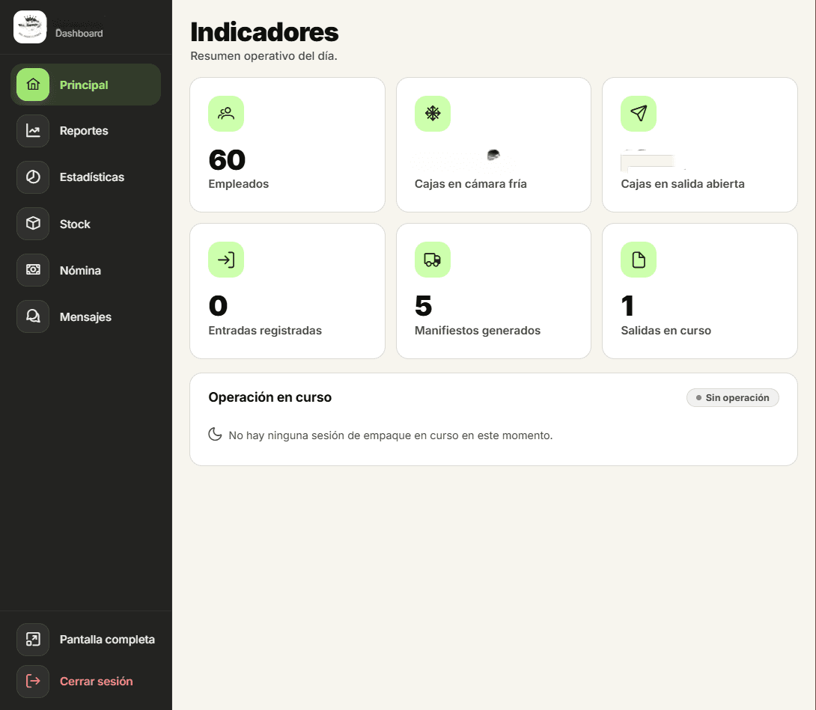Click the Cajas en salida abierta label
The height and width of the screenshot is (710, 816).
682,183
